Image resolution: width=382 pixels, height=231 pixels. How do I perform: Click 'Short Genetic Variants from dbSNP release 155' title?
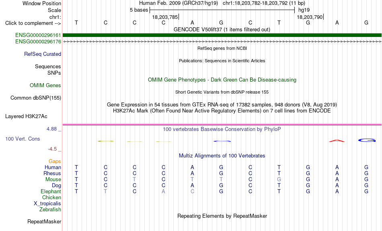tap(222, 92)
